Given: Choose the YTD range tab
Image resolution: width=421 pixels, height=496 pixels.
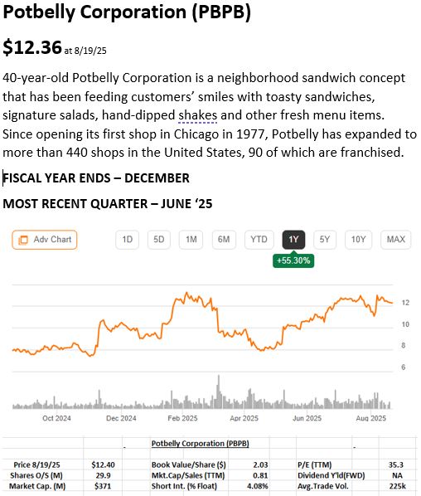Looking at the screenshot, I should coord(259,240).
